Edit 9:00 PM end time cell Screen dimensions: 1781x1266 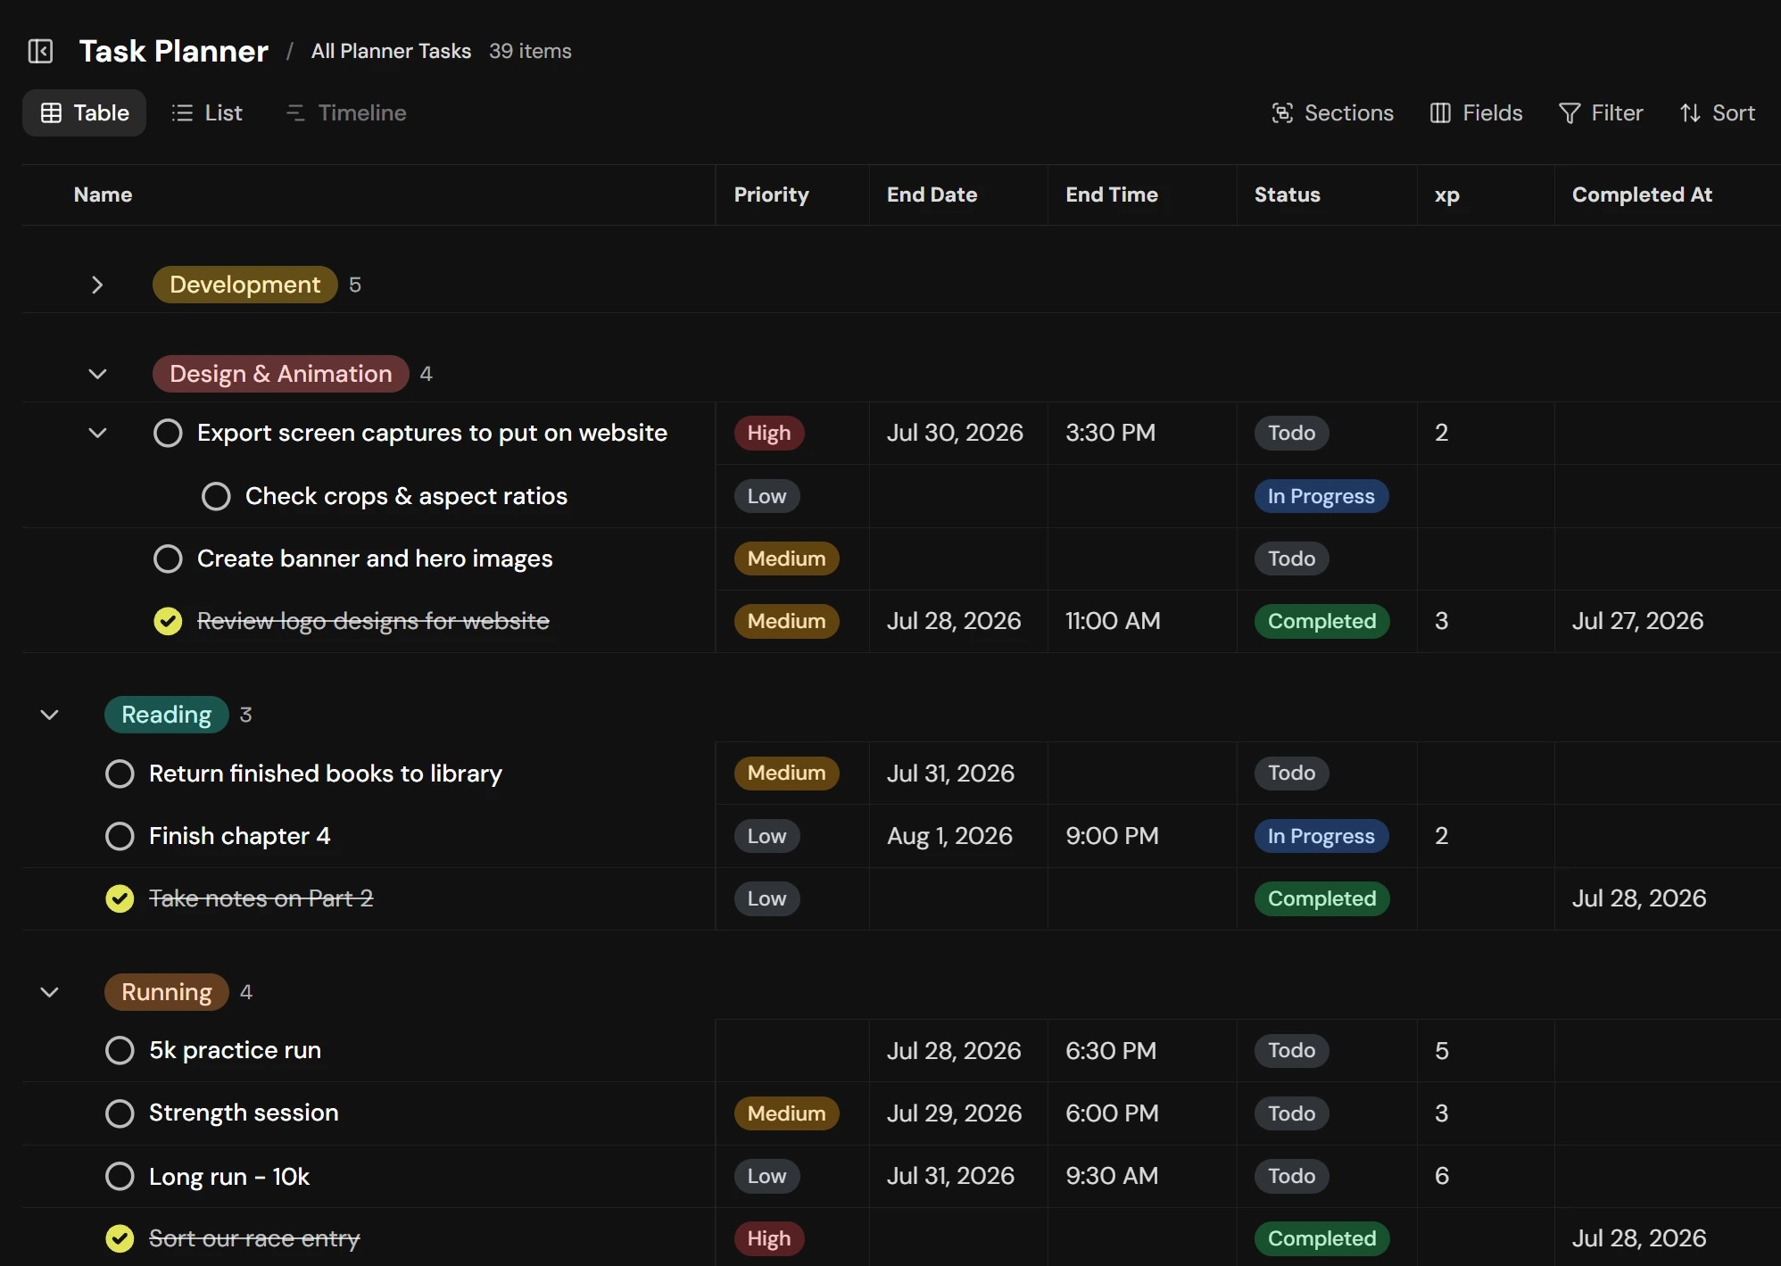tap(1142, 836)
